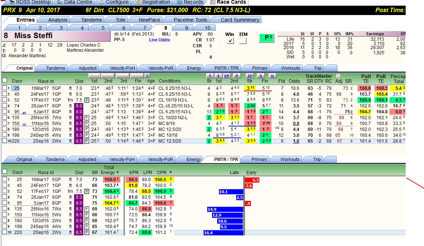
Task: Toggle select-all checkbox in upper table header
Action: coord(5,80)
